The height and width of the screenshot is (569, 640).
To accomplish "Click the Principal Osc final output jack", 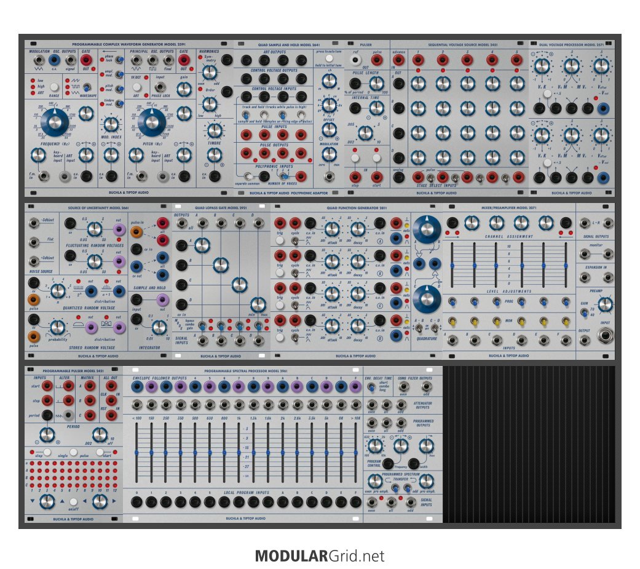I will tap(168, 60).
